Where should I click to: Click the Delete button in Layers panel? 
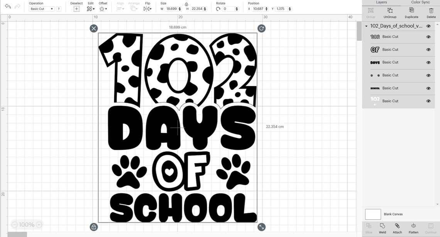(x=431, y=13)
